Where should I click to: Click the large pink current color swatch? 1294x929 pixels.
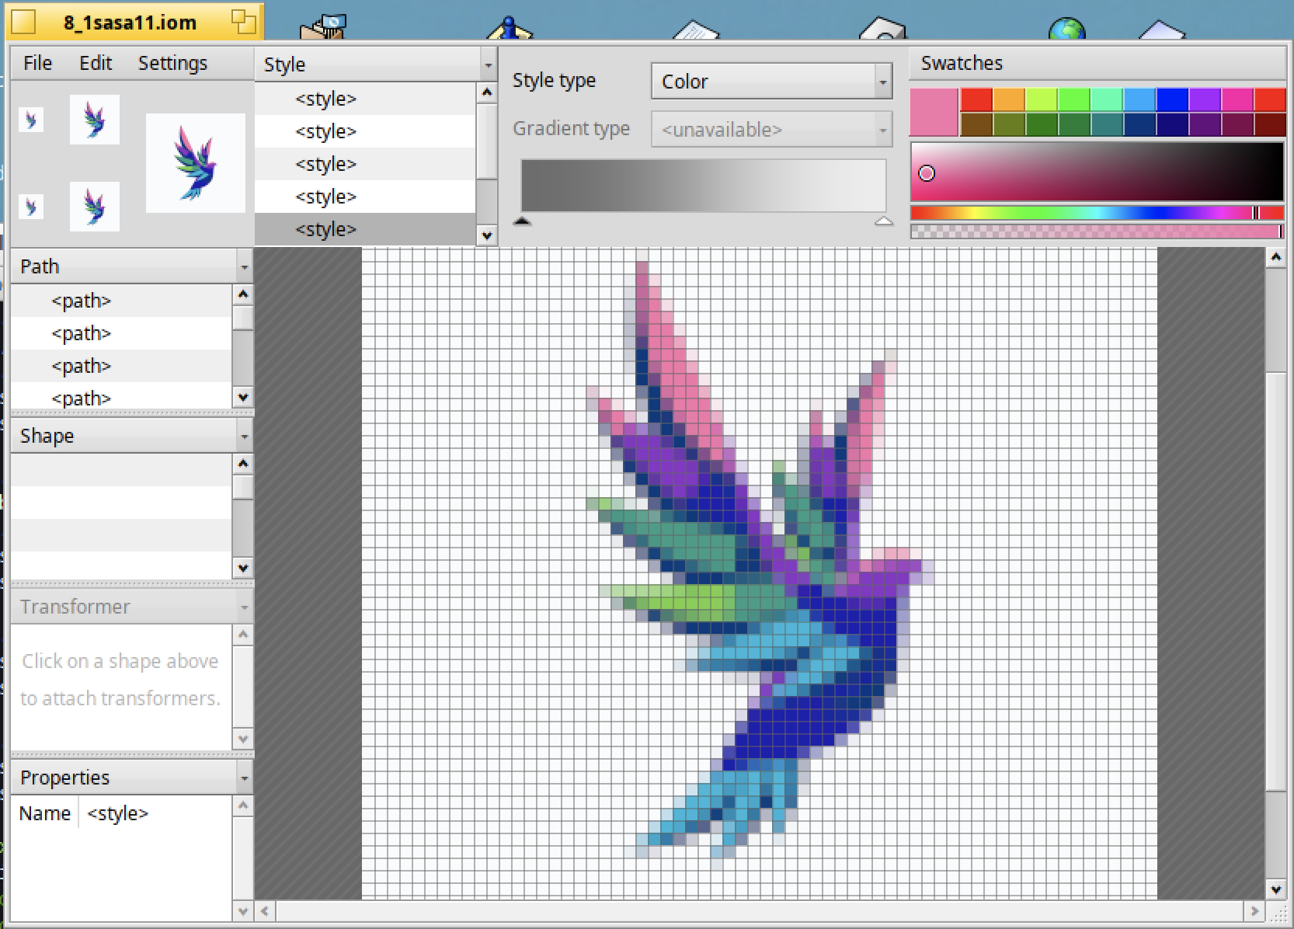[x=934, y=113]
